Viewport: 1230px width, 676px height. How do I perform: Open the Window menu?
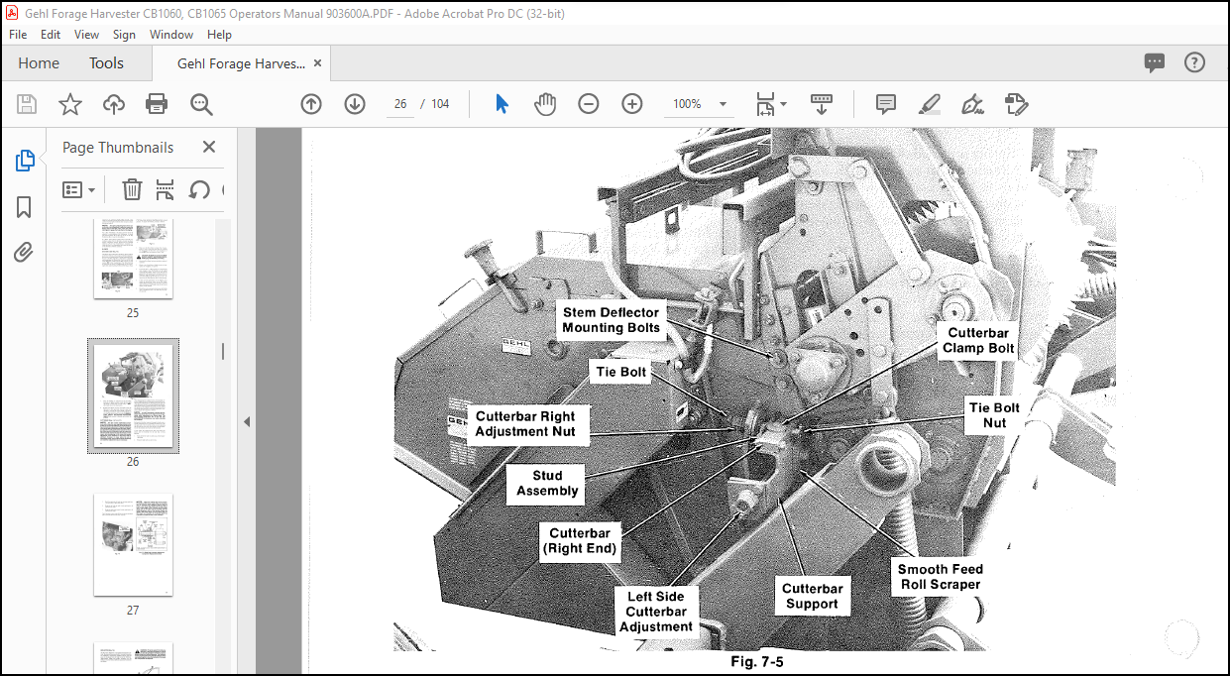click(171, 34)
